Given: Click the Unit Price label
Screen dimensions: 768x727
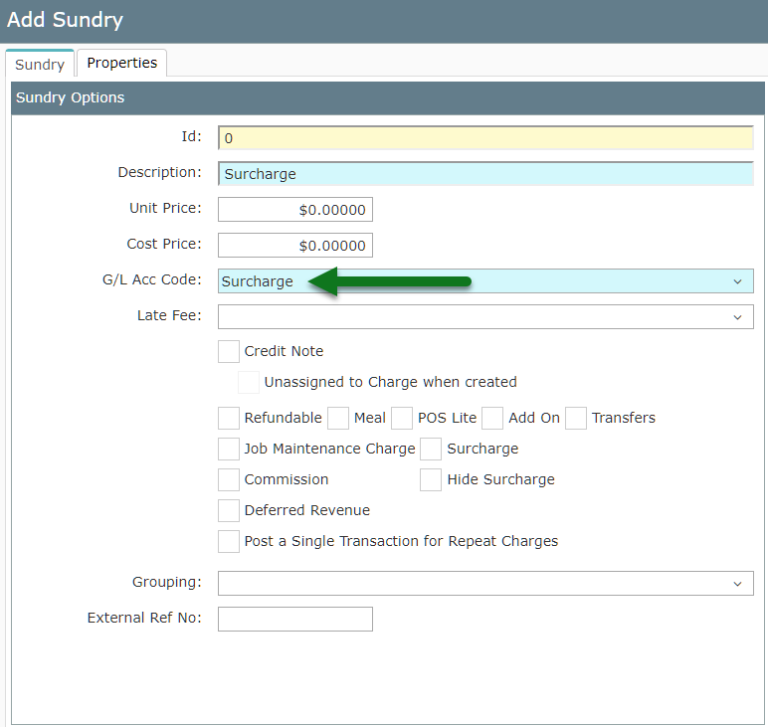Looking at the screenshot, I should pyautogui.click(x=165, y=208).
